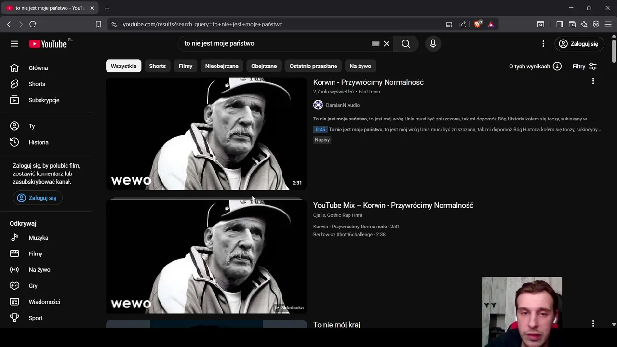Open site settings icon left of URL
The width and height of the screenshot is (617, 347).
pos(113,24)
